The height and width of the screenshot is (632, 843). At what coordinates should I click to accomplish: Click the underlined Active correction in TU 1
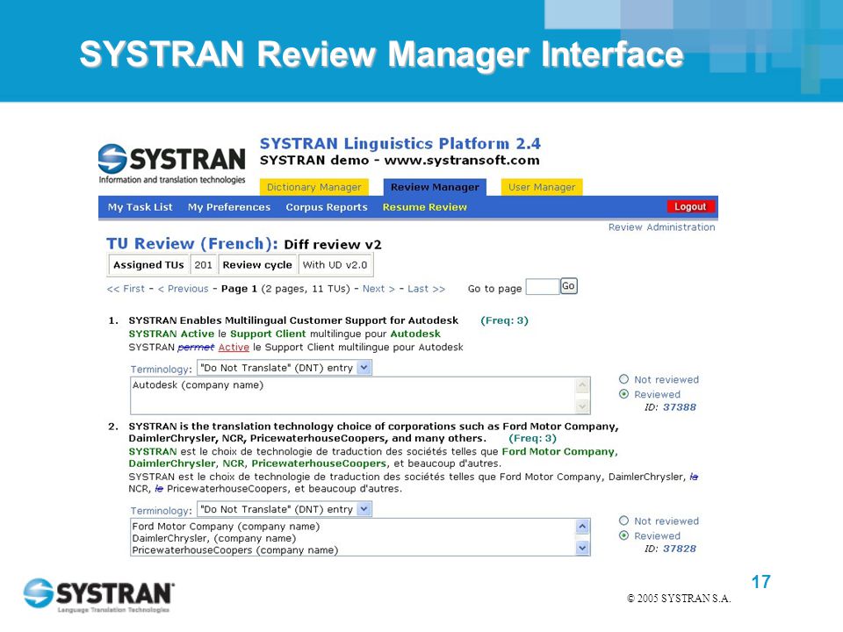(x=234, y=348)
